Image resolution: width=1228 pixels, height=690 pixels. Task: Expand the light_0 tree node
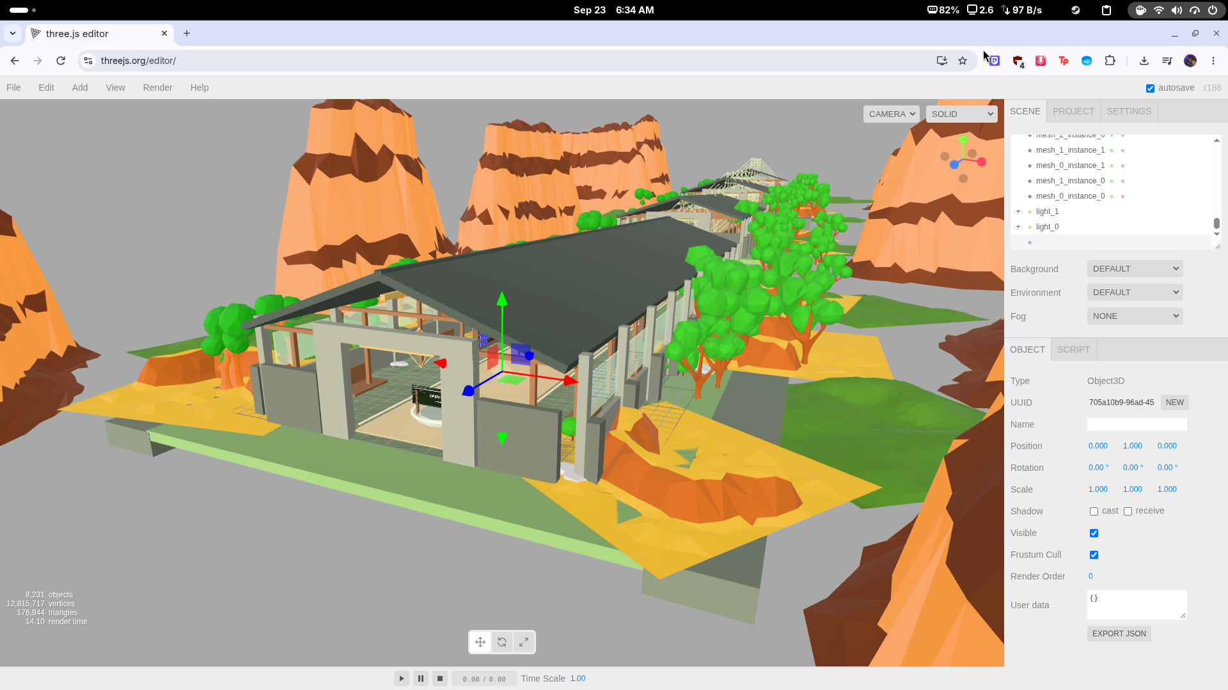(x=1018, y=227)
